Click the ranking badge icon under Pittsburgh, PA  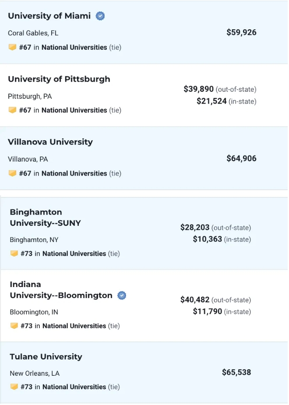coord(12,110)
